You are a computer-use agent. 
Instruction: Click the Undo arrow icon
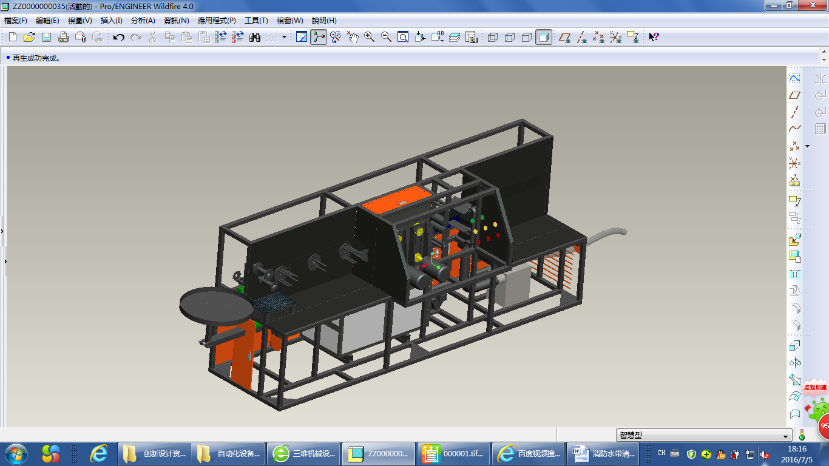click(x=119, y=37)
